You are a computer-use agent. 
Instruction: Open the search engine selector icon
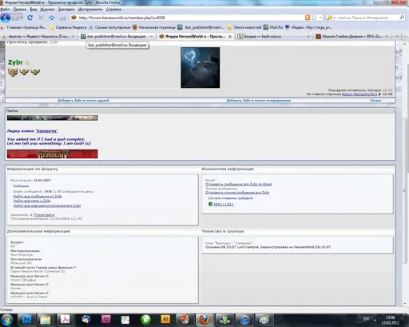click(x=330, y=18)
